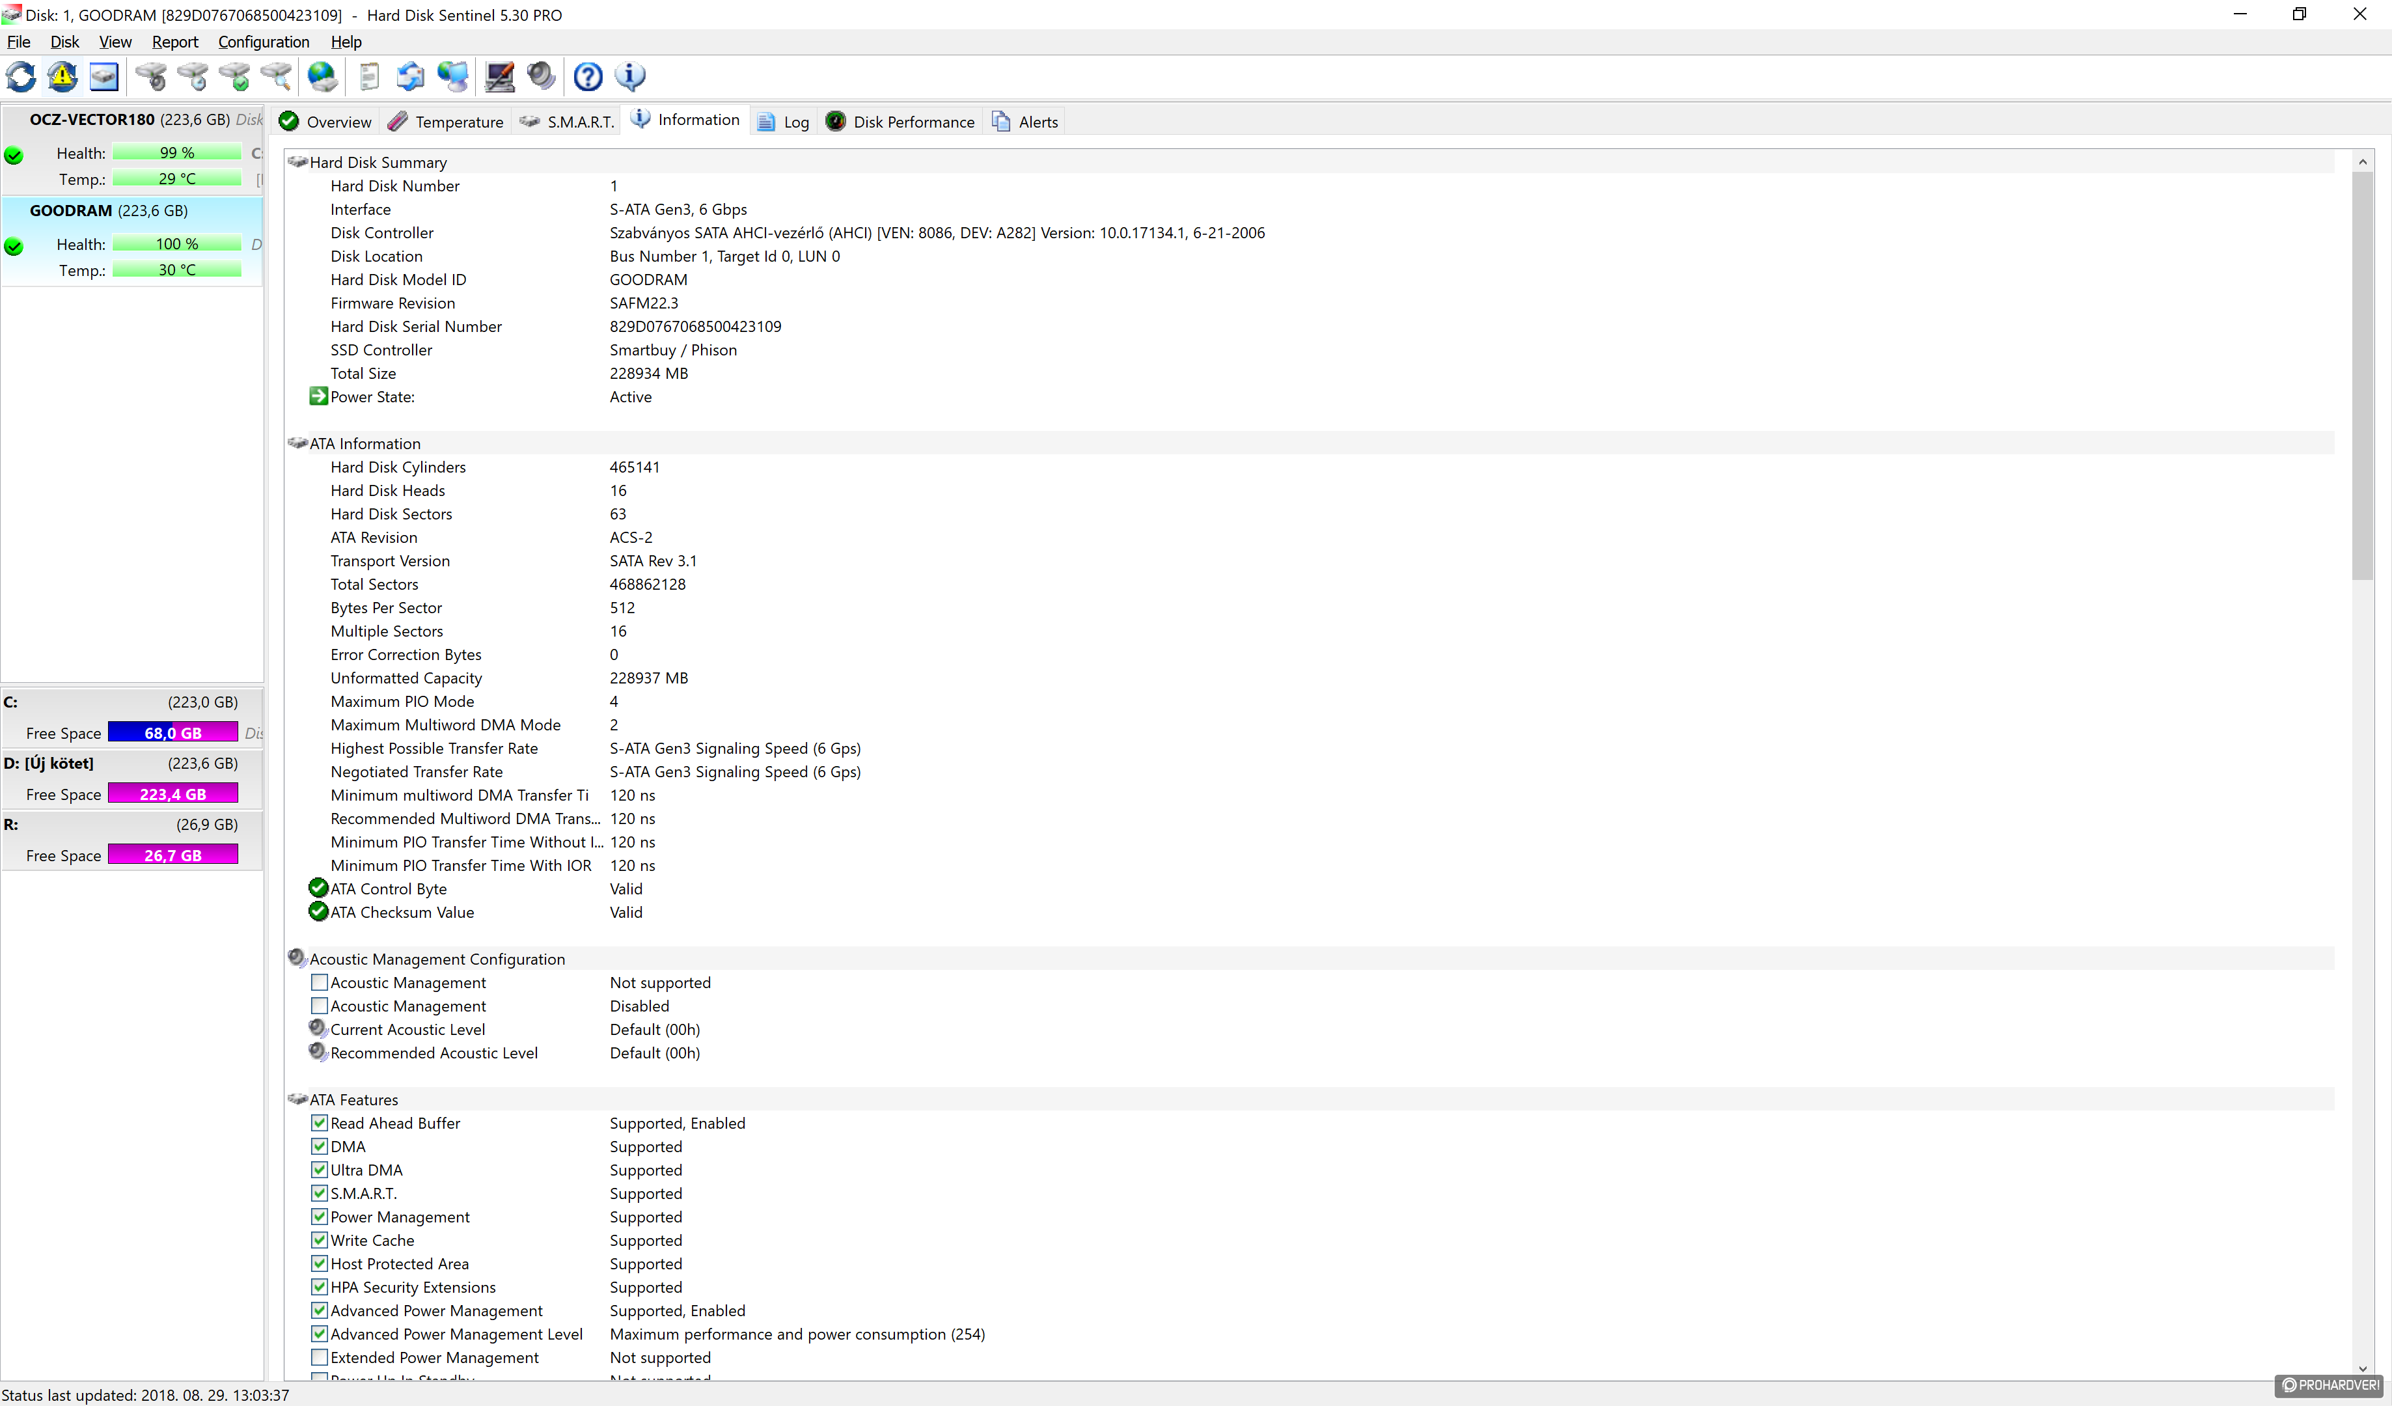Image resolution: width=2392 pixels, height=1406 pixels.
Task: Click the disk icon with green checkmark
Action: click(234, 76)
